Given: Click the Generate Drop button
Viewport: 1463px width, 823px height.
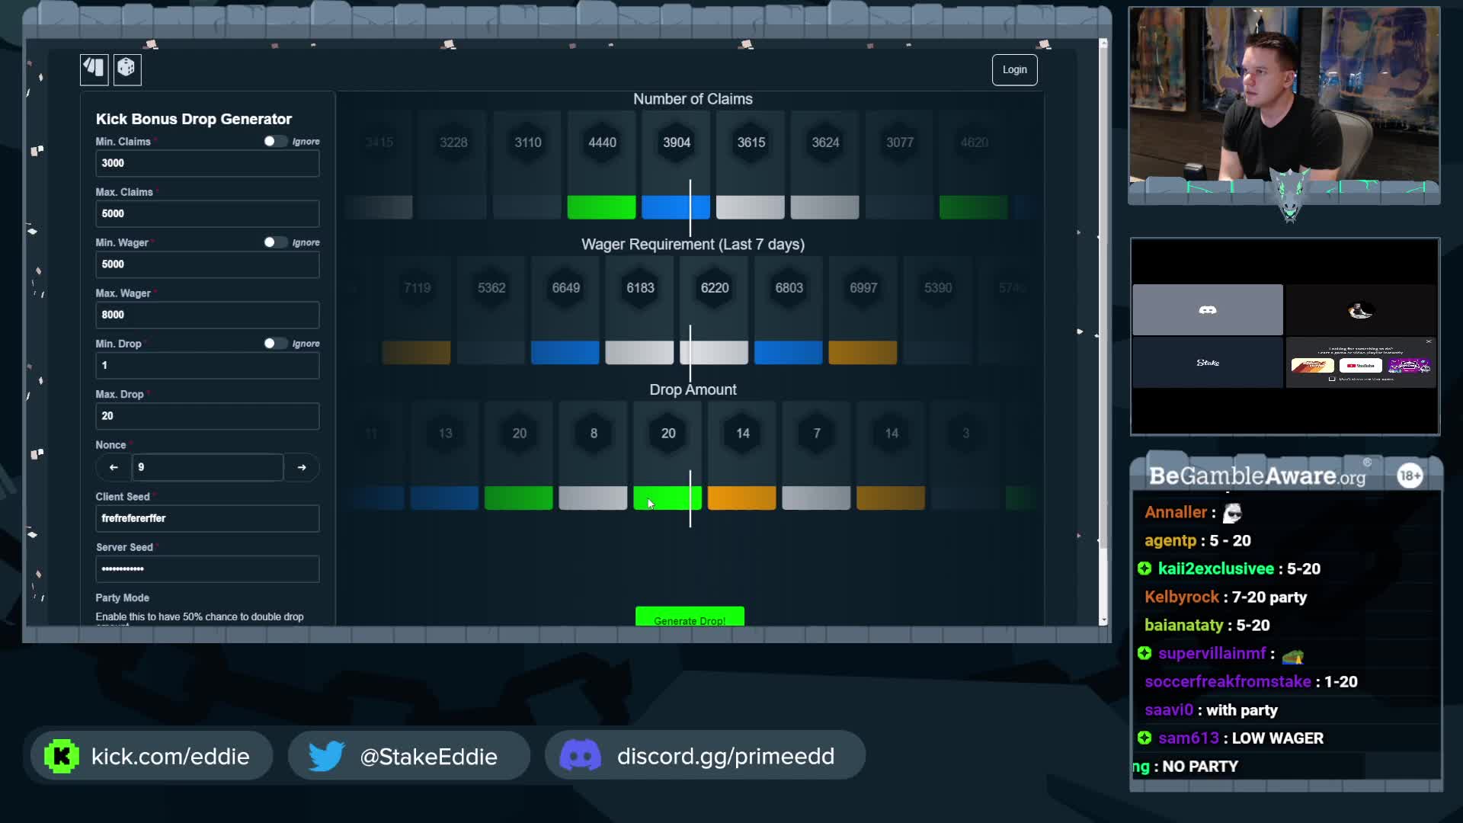Looking at the screenshot, I should (690, 616).
